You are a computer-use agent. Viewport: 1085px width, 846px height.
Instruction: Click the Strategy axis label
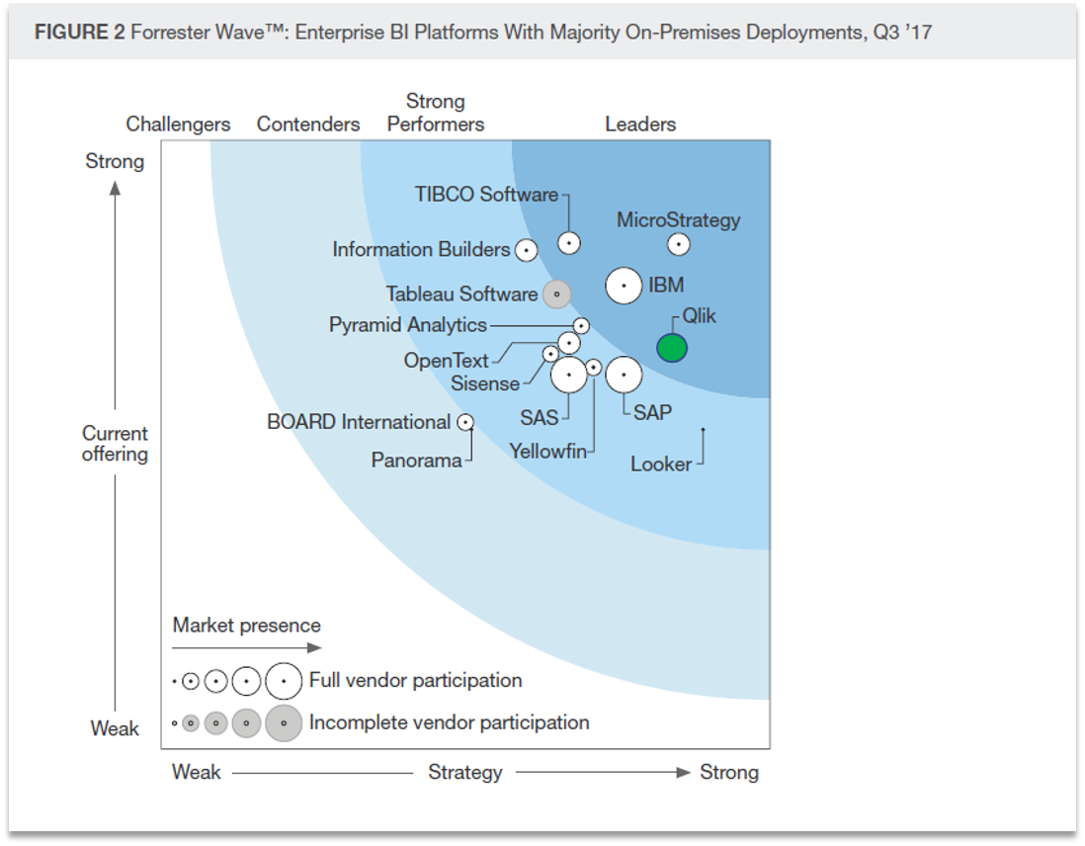click(x=465, y=772)
